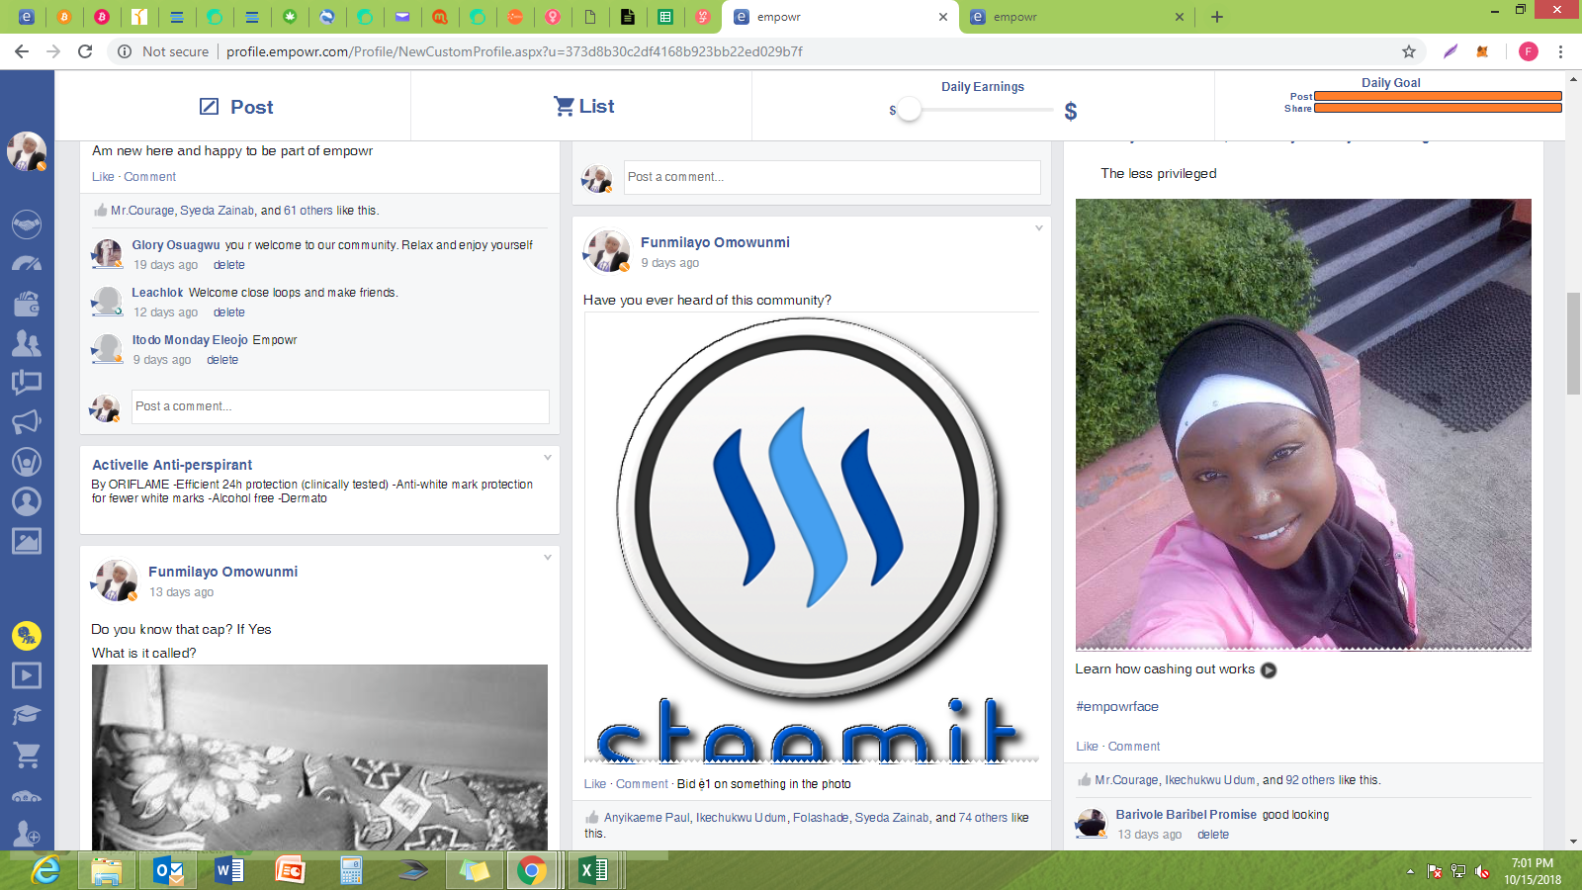The width and height of the screenshot is (1582, 890).
Task: Open the #empowrface hashtag
Action: [1117, 707]
